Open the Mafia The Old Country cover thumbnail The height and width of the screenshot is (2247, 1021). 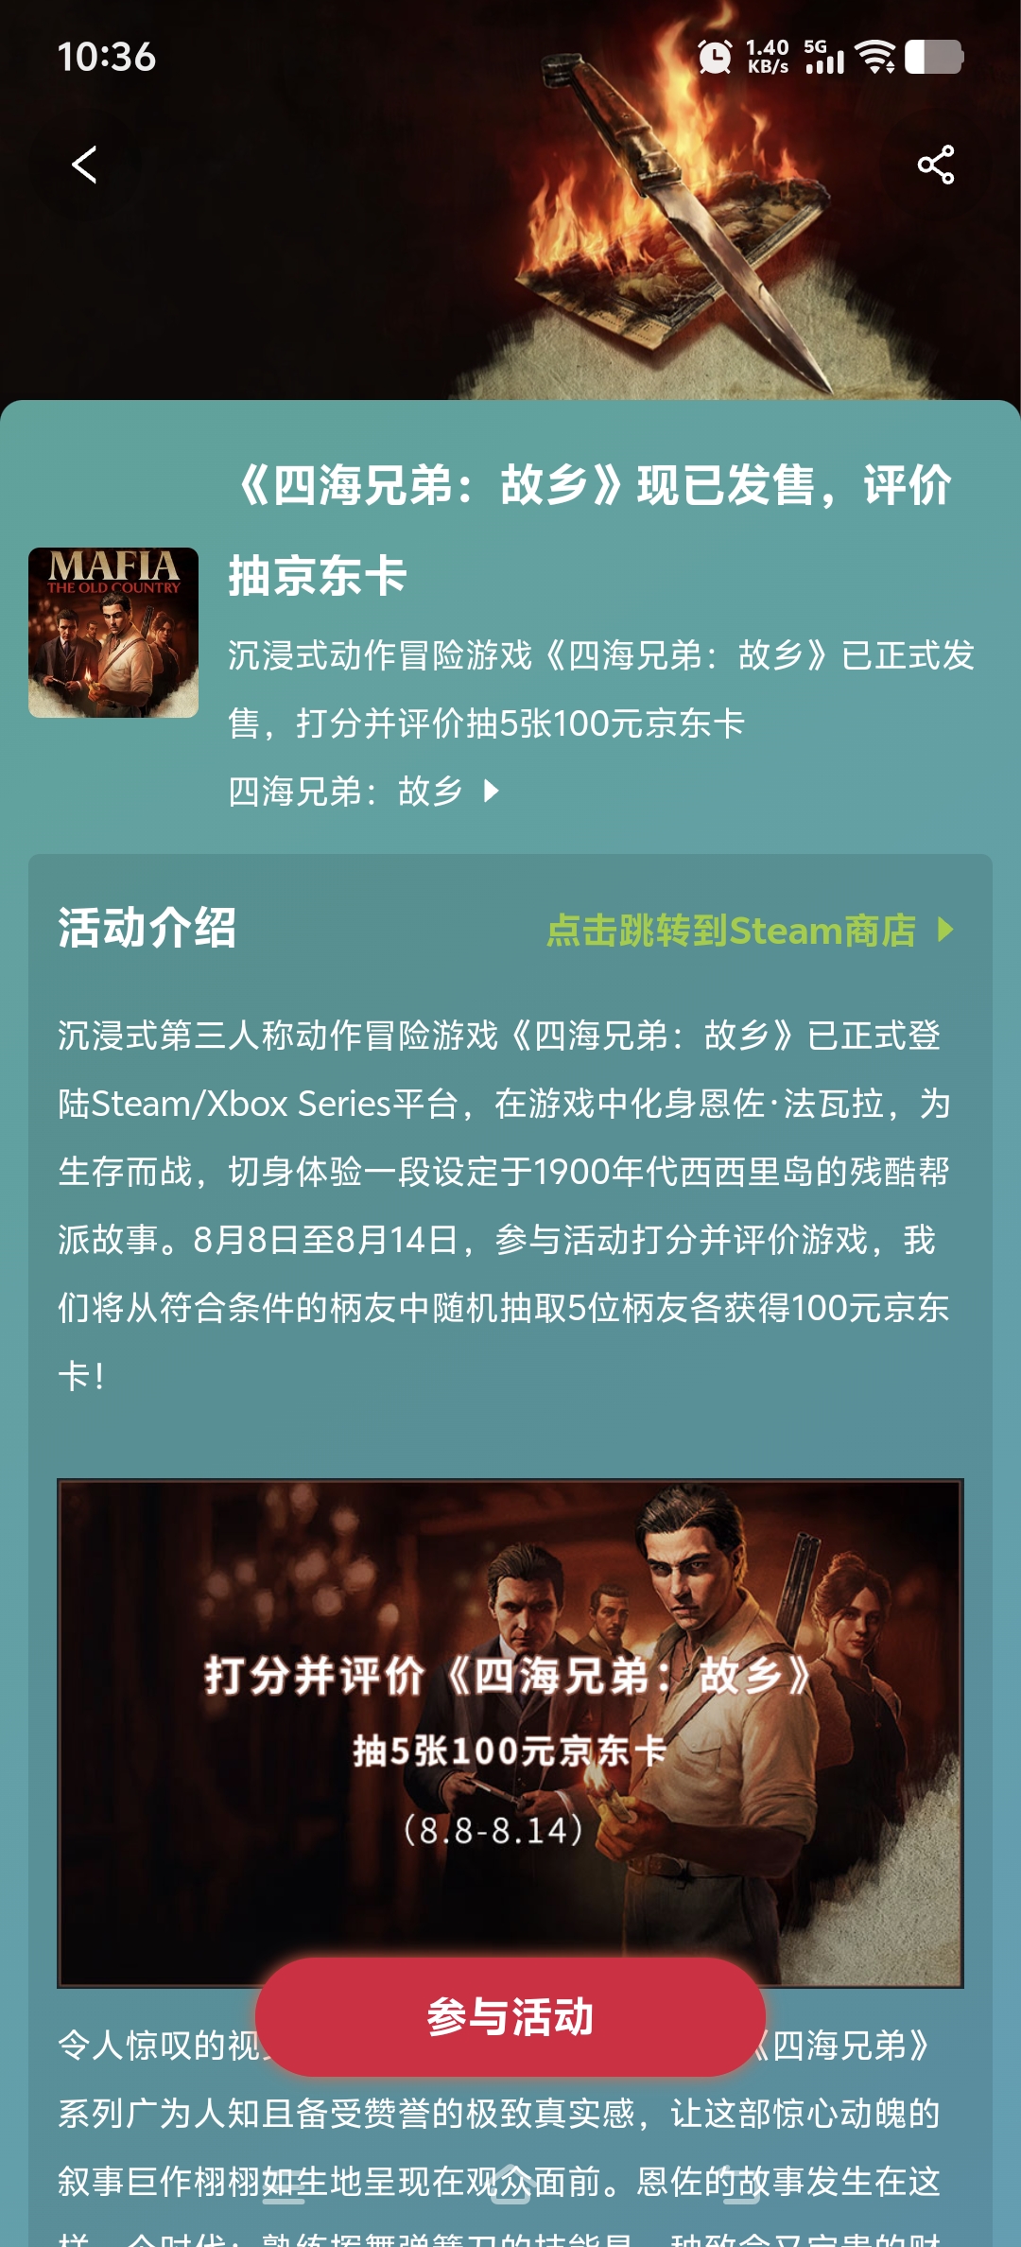tap(113, 633)
